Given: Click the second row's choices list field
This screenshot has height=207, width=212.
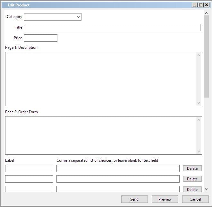Looking at the screenshot, I should pos(118,179).
